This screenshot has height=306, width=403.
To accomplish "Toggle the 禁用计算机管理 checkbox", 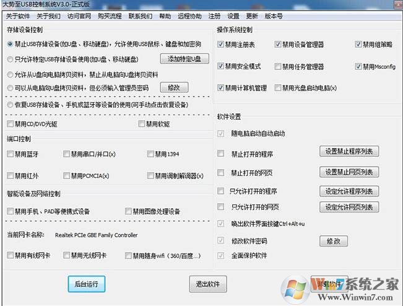I will click(x=220, y=88).
